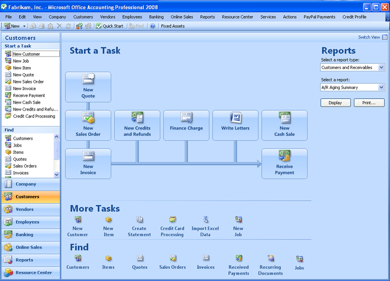
Task: Open the PayPal Payments menu
Action: [x=319, y=17]
